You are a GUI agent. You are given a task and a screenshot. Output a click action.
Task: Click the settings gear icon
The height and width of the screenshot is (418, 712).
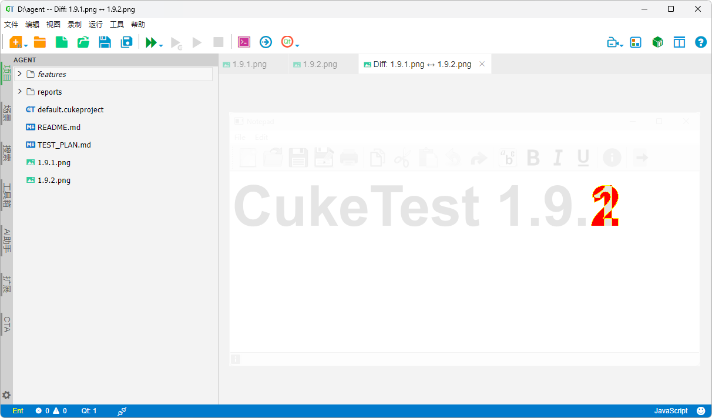(6, 395)
